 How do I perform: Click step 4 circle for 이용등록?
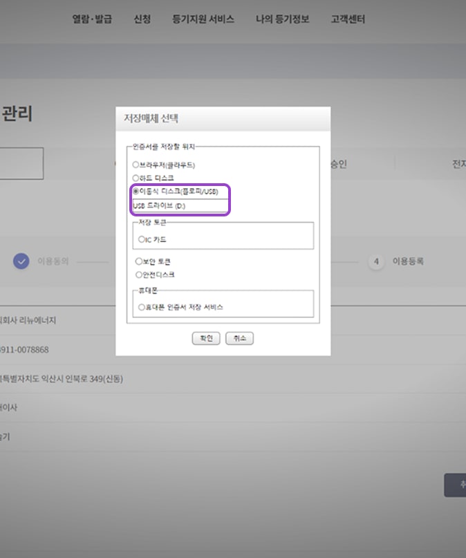[376, 261]
